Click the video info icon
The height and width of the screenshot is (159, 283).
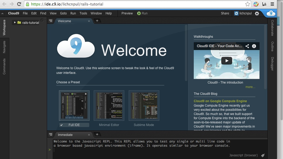pos(254,46)
